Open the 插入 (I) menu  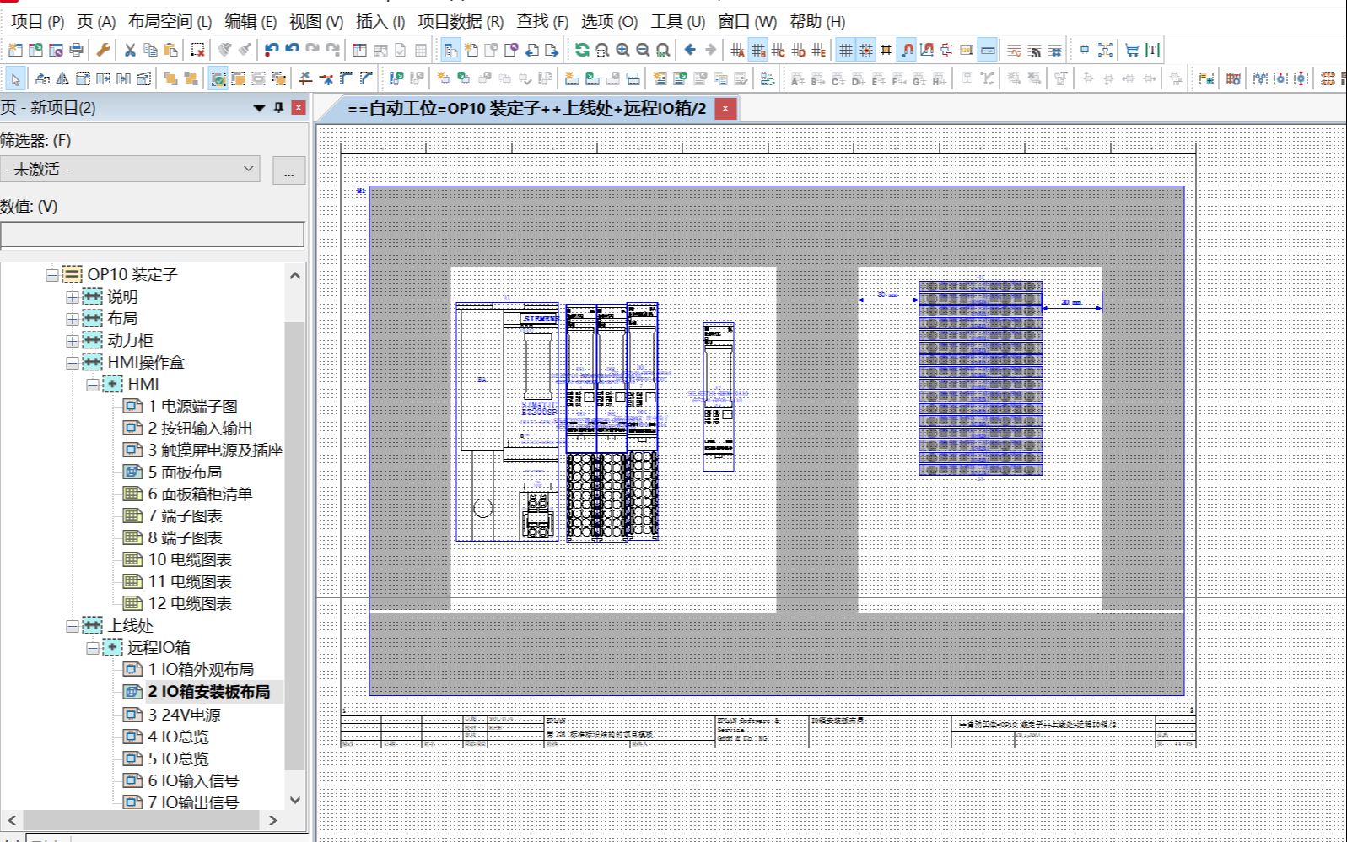[380, 22]
